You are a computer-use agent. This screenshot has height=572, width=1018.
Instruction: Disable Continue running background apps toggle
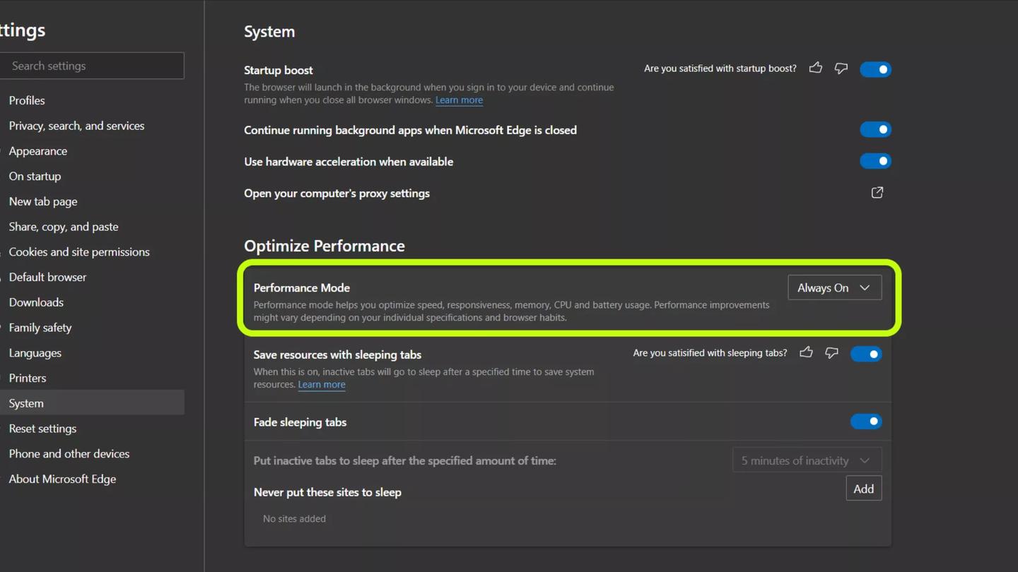(875, 130)
